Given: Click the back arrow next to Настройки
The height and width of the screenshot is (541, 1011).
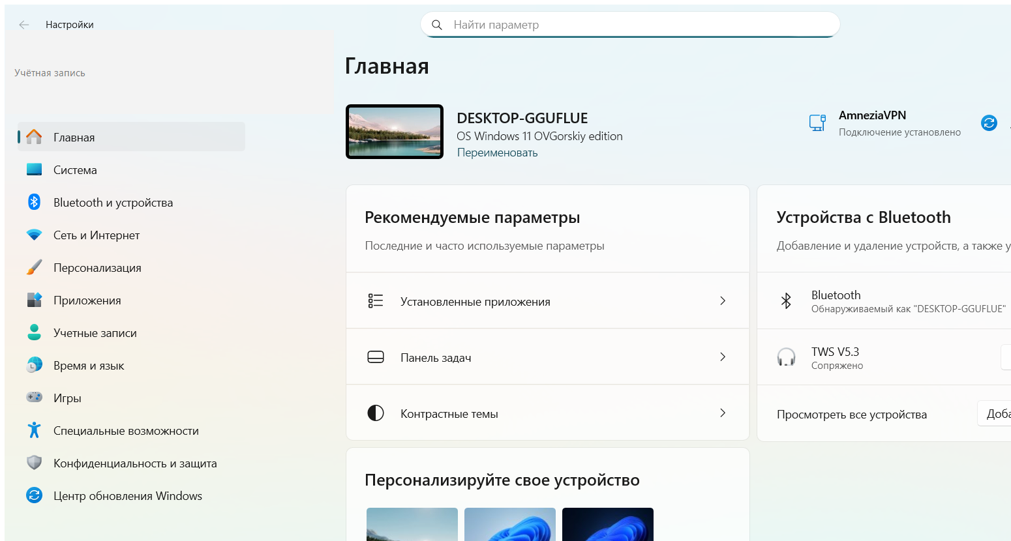Looking at the screenshot, I should click(x=24, y=25).
